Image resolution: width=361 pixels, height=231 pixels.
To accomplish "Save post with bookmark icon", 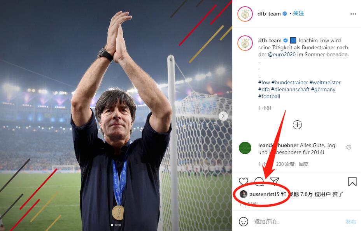I will (x=352, y=181).
